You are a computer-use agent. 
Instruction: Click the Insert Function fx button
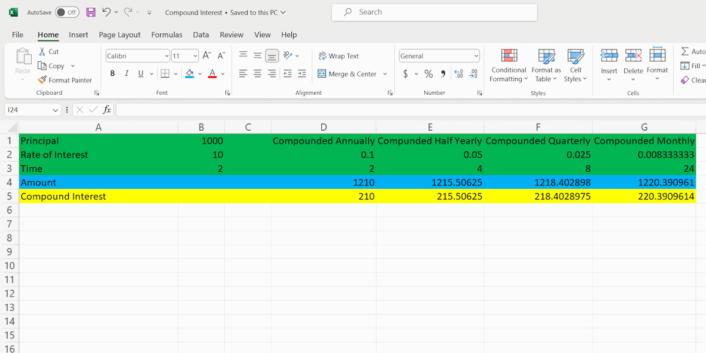[x=106, y=109]
